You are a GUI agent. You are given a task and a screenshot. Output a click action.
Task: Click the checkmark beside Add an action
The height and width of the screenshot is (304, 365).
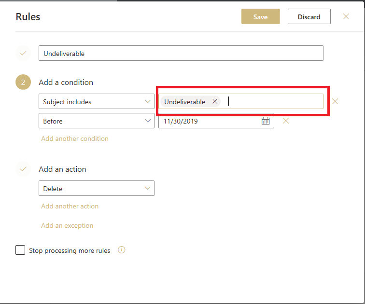click(23, 169)
